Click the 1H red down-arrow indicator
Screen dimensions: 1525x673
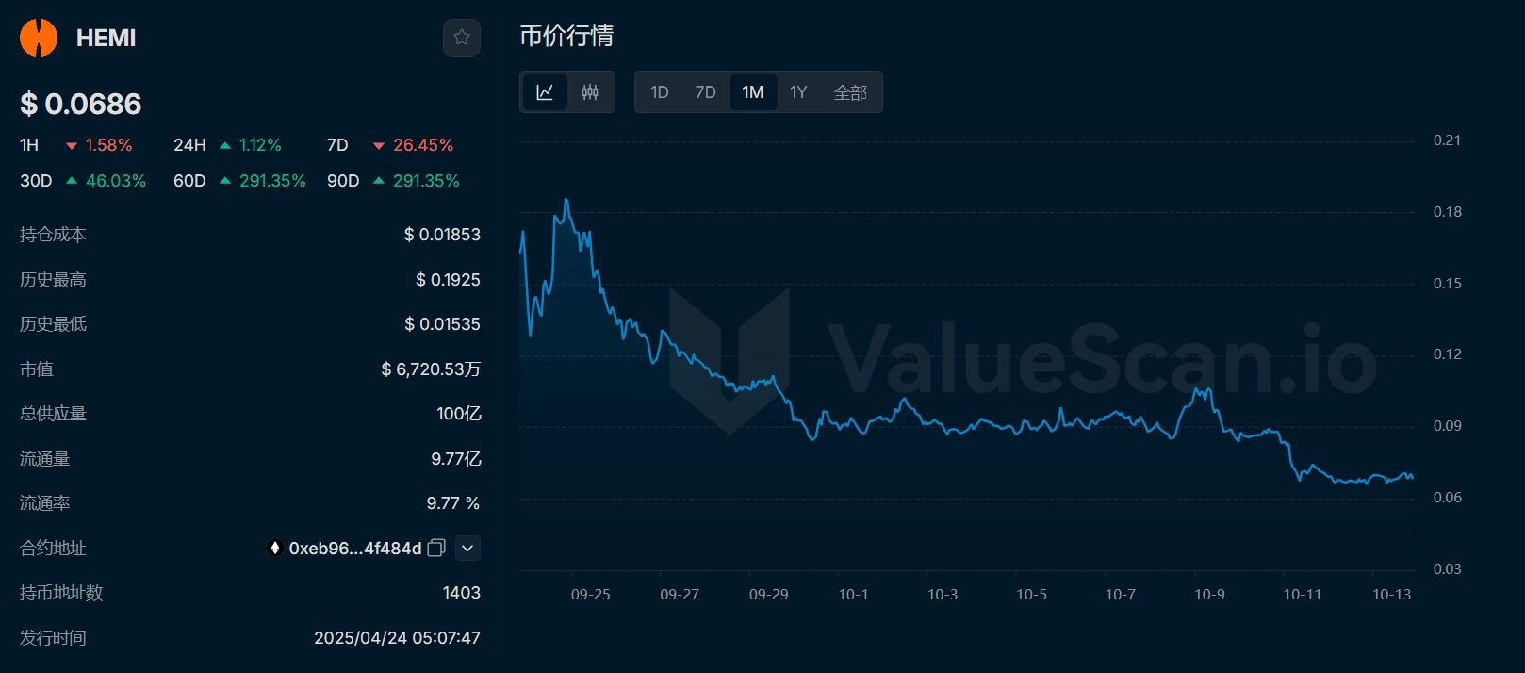click(x=72, y=146)
